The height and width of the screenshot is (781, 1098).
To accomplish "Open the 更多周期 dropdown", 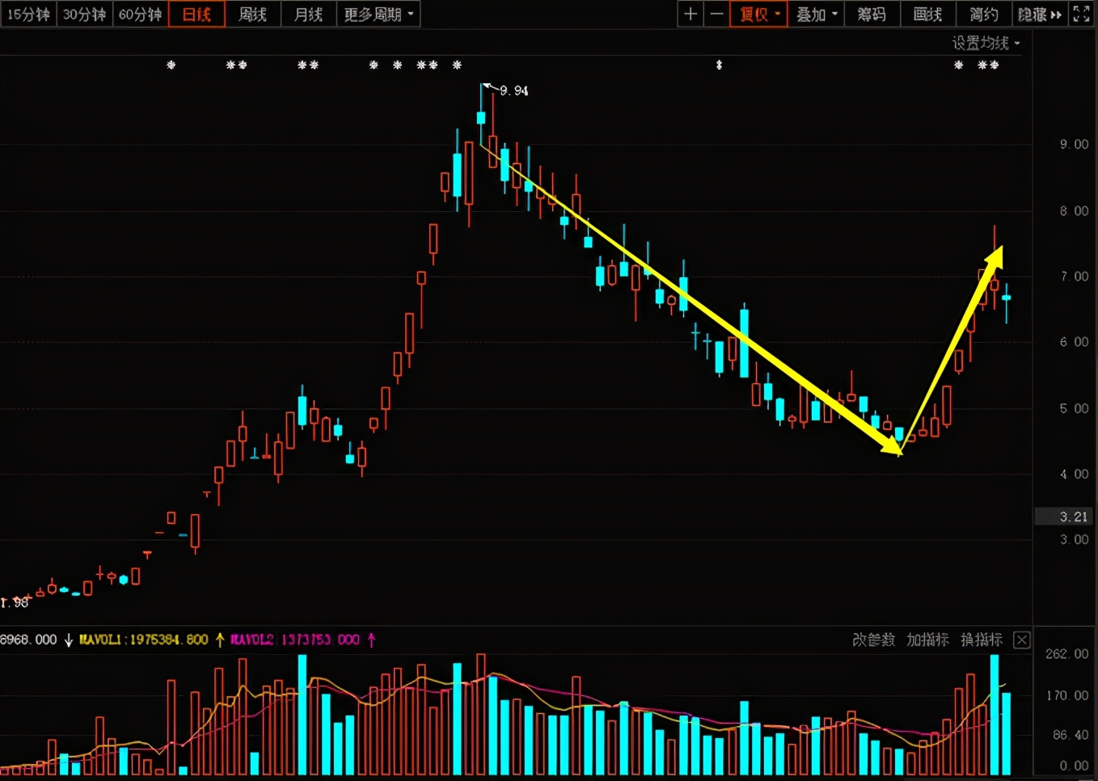I will coord(378,15).
